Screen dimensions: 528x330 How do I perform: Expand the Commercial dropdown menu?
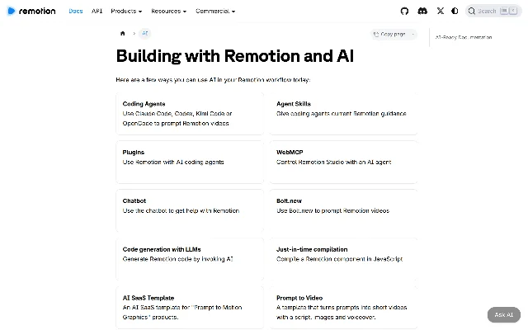[215, 11]
